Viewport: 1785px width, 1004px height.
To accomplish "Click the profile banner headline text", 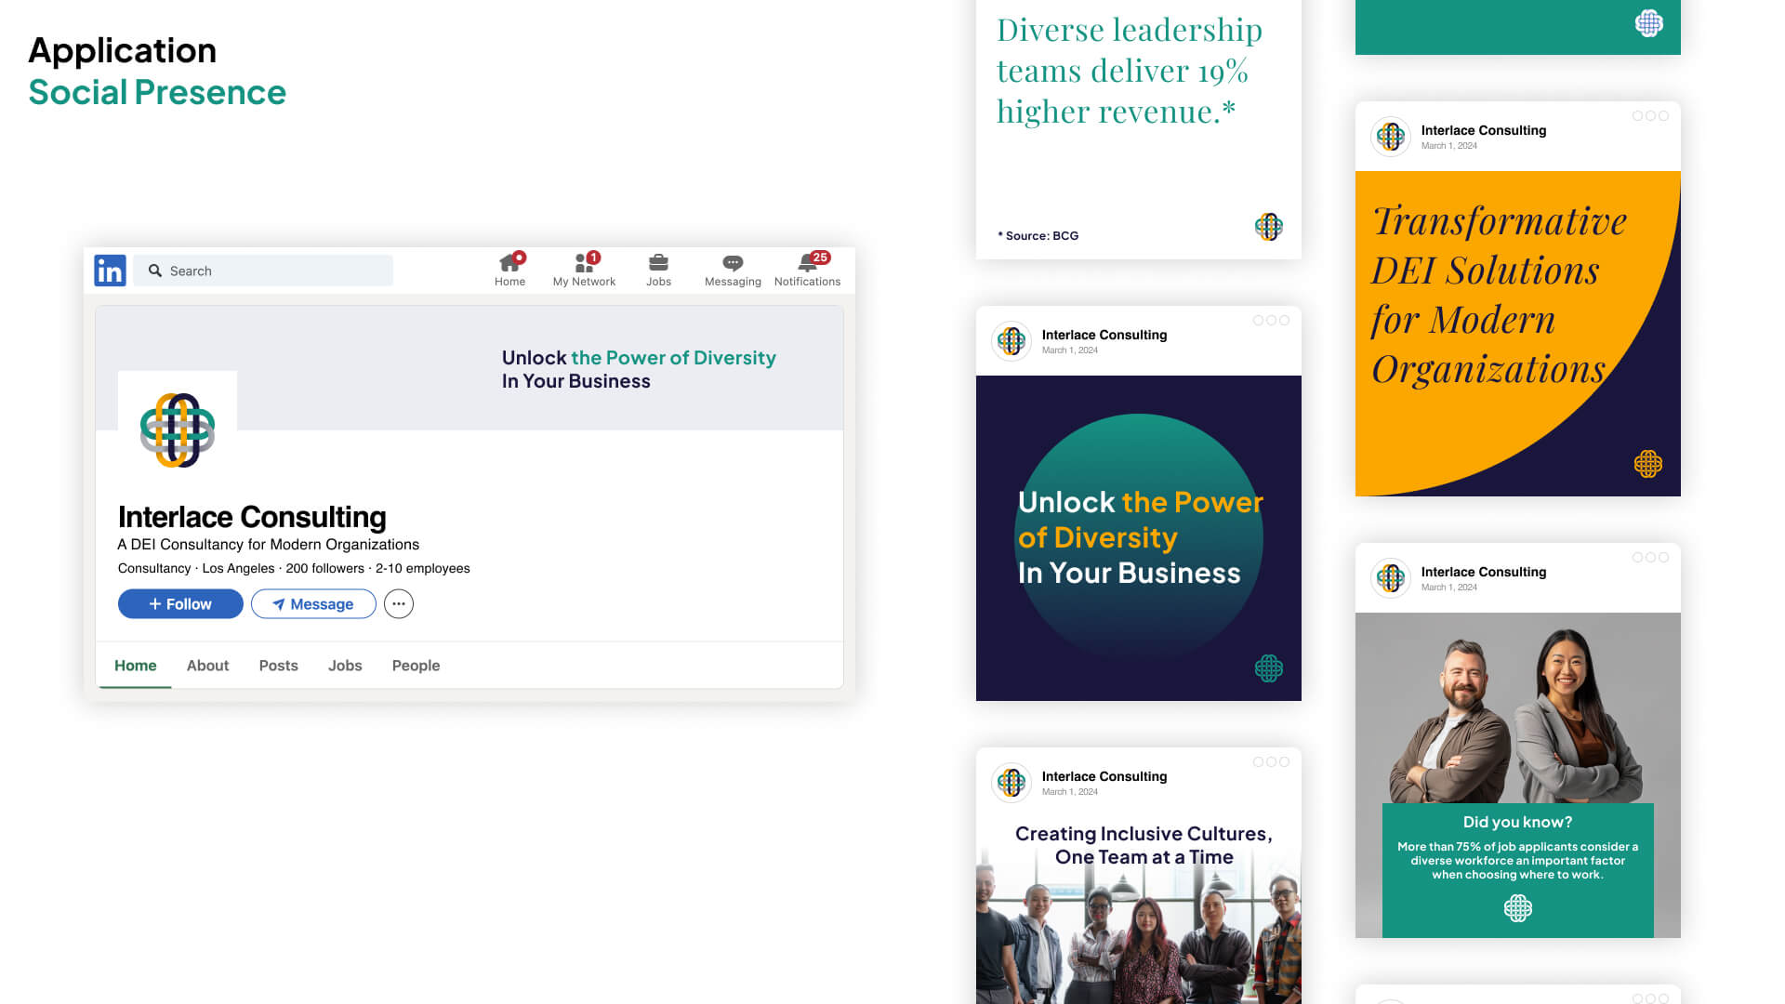I will point(639,369).
